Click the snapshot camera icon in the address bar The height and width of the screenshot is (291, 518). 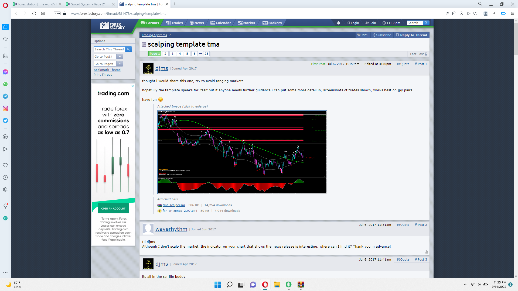[454, 13]
